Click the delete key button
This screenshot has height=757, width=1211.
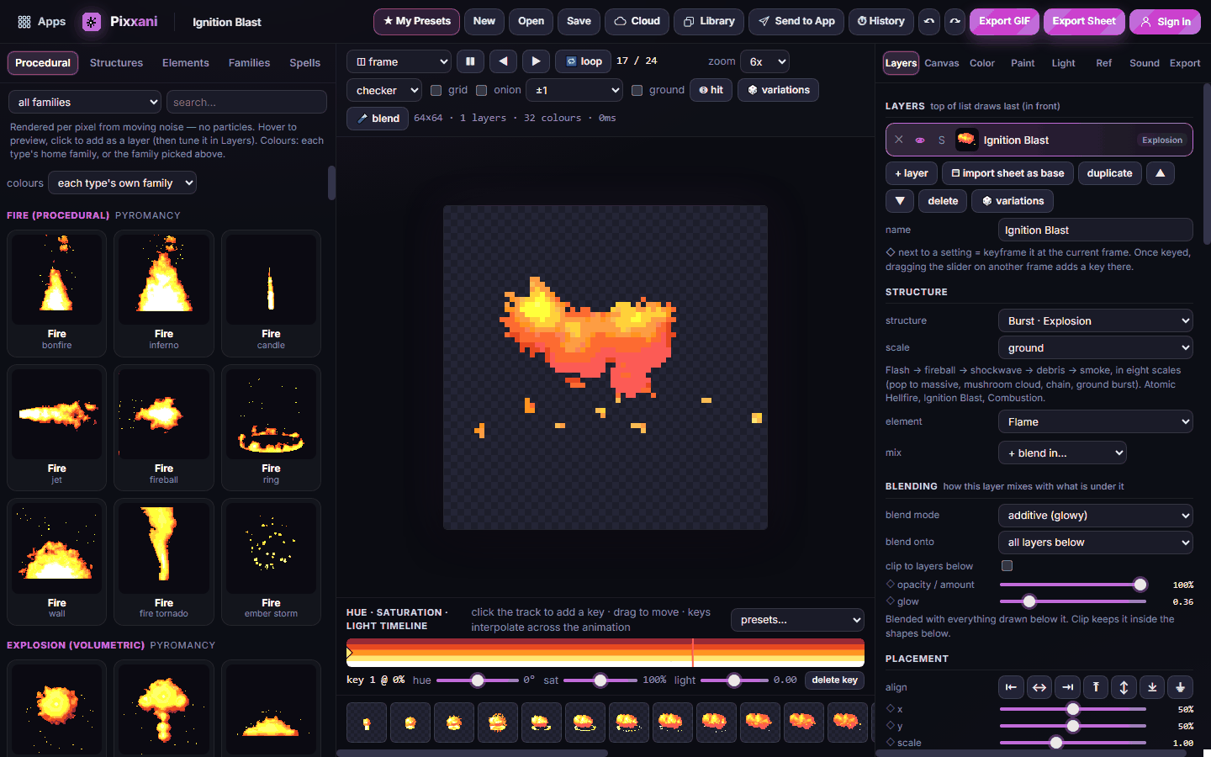click(834, 680)
